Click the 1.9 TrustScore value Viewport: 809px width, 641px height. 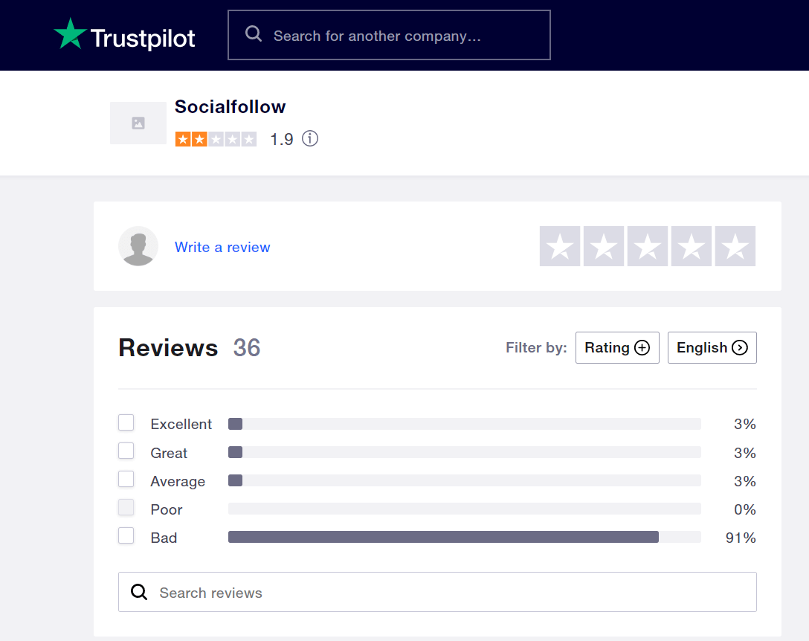[282, 139]
